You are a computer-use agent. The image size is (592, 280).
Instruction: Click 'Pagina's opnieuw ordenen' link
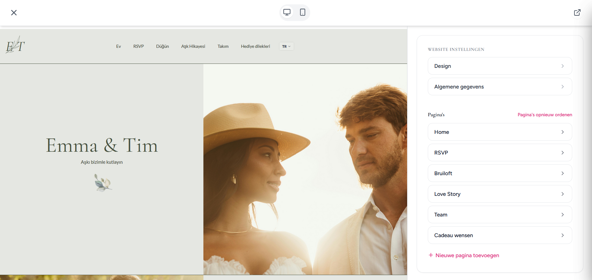544,114
